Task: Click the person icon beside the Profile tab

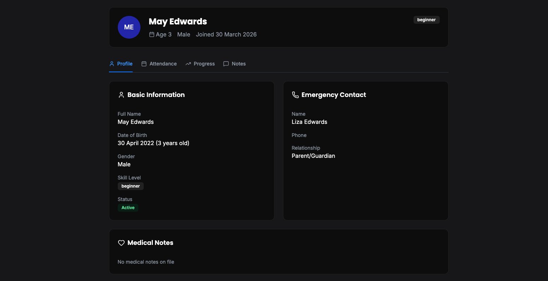Action: (112, 64)
